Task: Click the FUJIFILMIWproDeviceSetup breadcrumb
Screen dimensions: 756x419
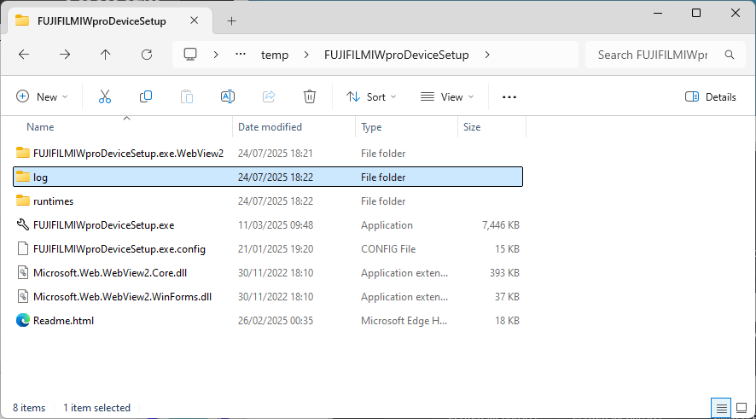Action: coord(396,55)
